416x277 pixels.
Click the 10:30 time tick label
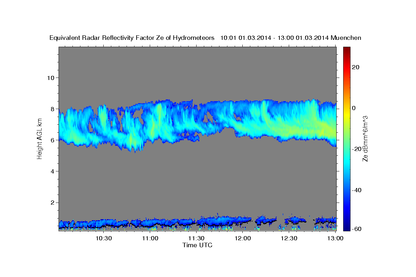(x=104, y=238)
